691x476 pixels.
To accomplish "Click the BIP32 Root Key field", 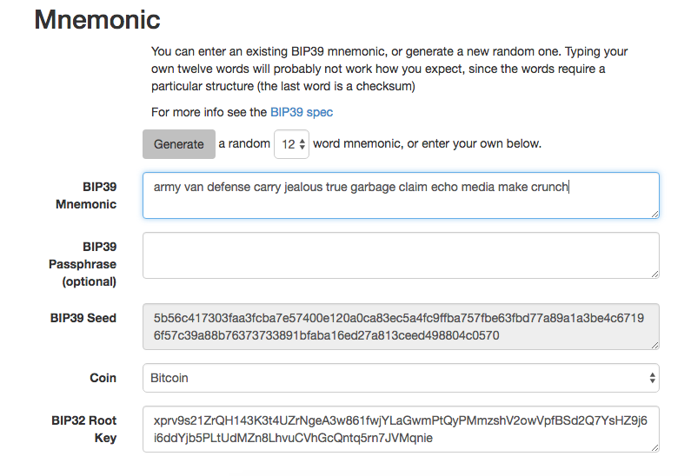I will pyautogui.click(x=400, y=429).
